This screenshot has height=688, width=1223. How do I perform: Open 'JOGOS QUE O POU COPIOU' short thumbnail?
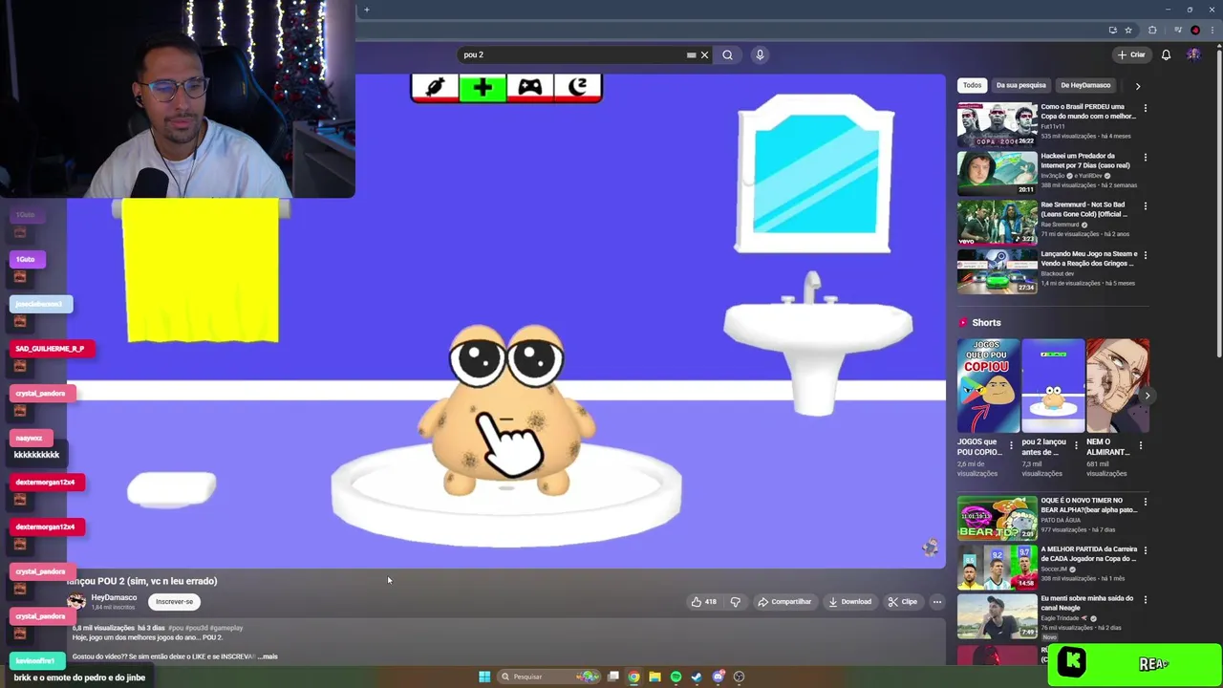[988, 386]
